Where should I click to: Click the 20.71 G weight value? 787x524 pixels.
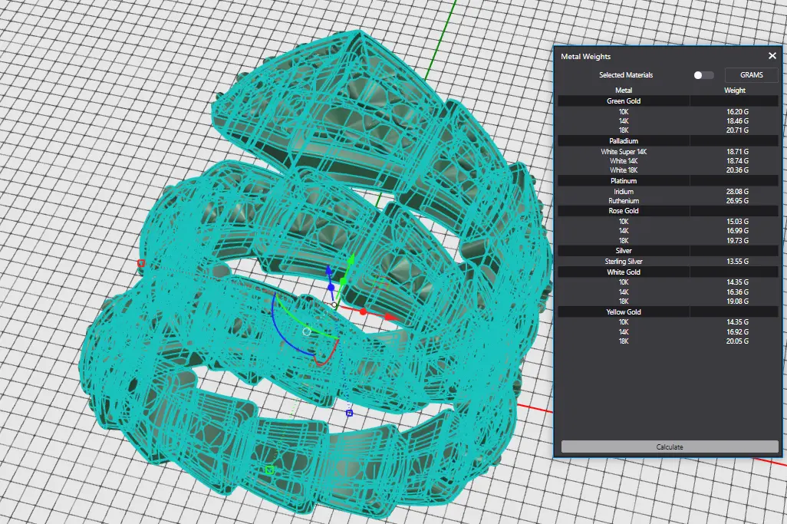click(737, 130)
